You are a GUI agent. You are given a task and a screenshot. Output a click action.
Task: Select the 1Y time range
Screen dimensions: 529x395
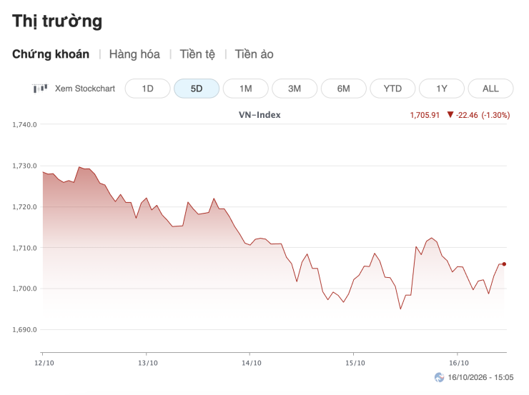point(442,89)
